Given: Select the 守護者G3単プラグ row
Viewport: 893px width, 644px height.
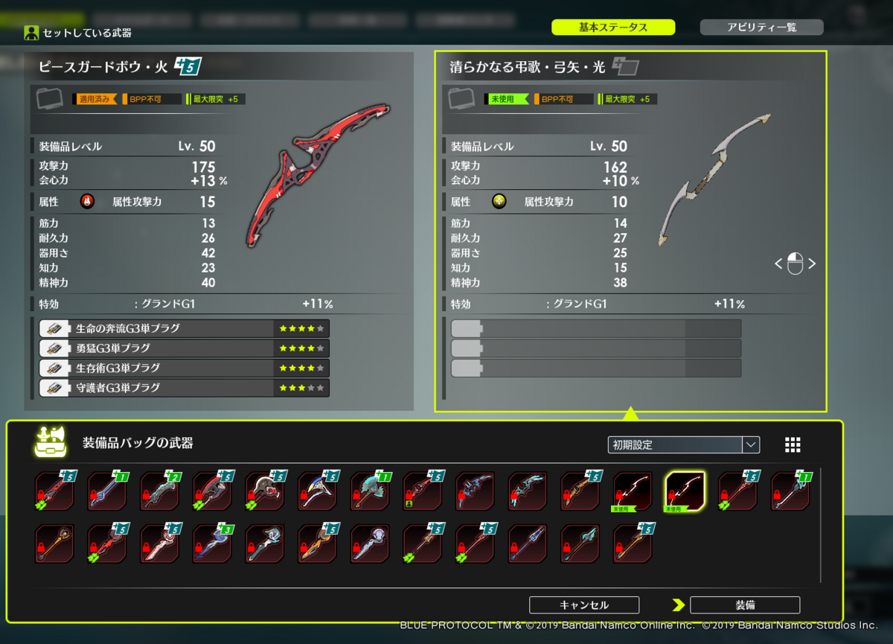Looking at the screenshot, I should (184, 388).
